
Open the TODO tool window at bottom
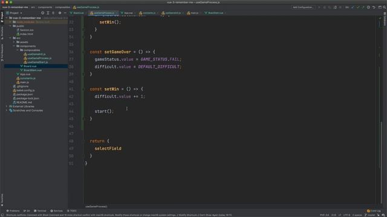72,211
